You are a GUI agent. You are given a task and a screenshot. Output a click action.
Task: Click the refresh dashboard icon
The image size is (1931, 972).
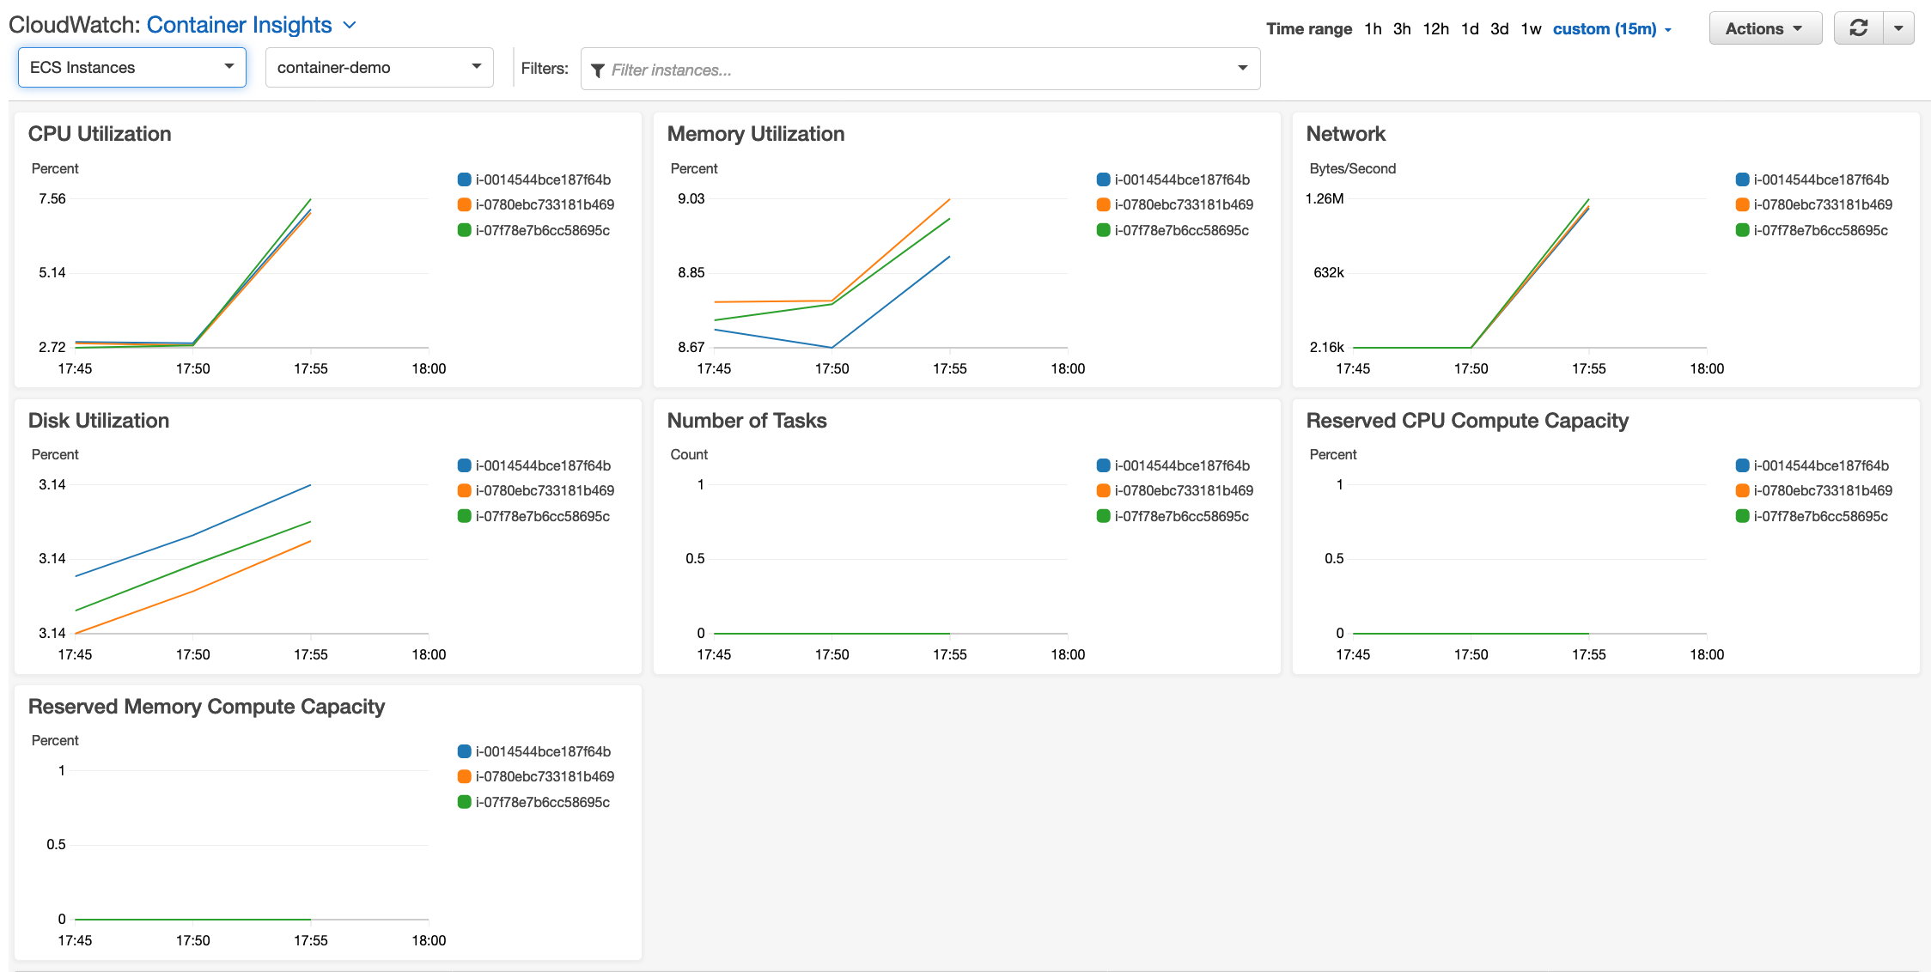coord(1858,28)
